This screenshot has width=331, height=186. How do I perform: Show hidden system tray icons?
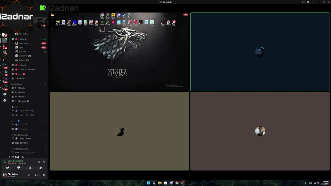coord(301,183)
